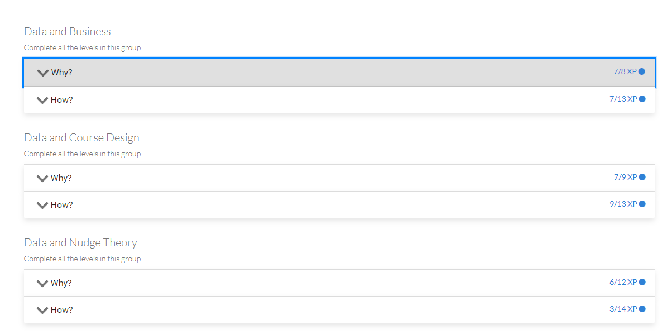Select the Data and Nudge Theory heading

tap(80, 242)
